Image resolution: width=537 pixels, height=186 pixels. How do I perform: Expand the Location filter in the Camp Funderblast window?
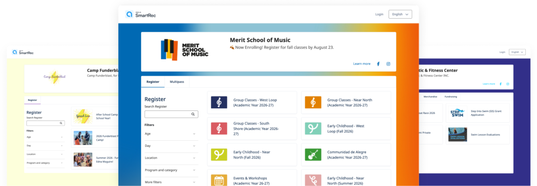(45, 154)
